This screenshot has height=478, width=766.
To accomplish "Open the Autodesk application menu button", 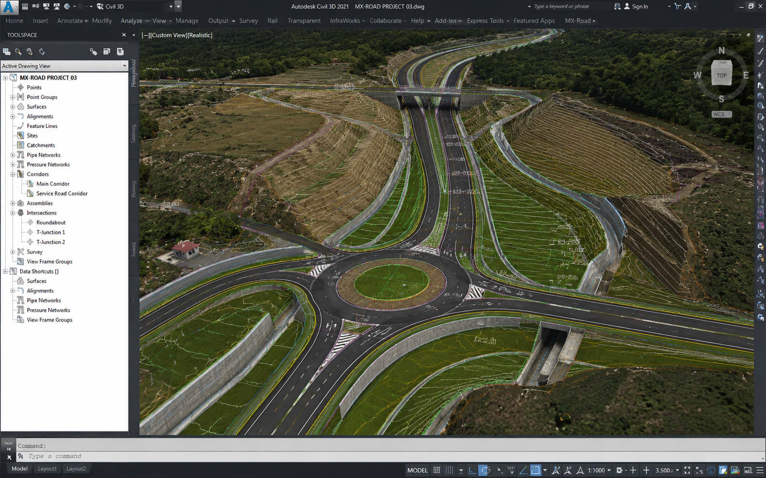I will pos(8,7).
